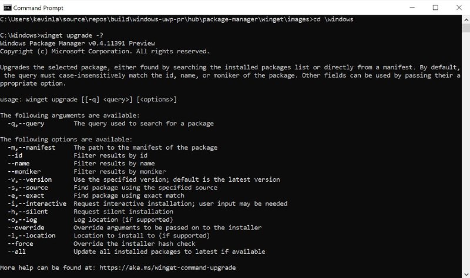Viewport: 470px width, 278px height.
Task: Click the empty scrollbar track below thumb
Action: 466,151
